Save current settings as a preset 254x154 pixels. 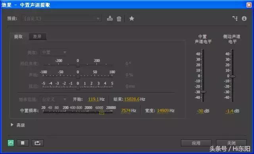click(110, 18)
